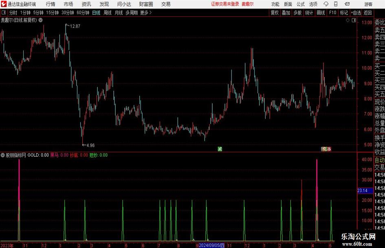The image size is (385, 248).
Task: Click the green 减 marker on the chart
Action: click(220, 149)
